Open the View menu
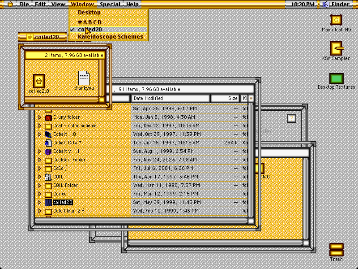Viewport: 358px width, 269px height. coord(58,4)
